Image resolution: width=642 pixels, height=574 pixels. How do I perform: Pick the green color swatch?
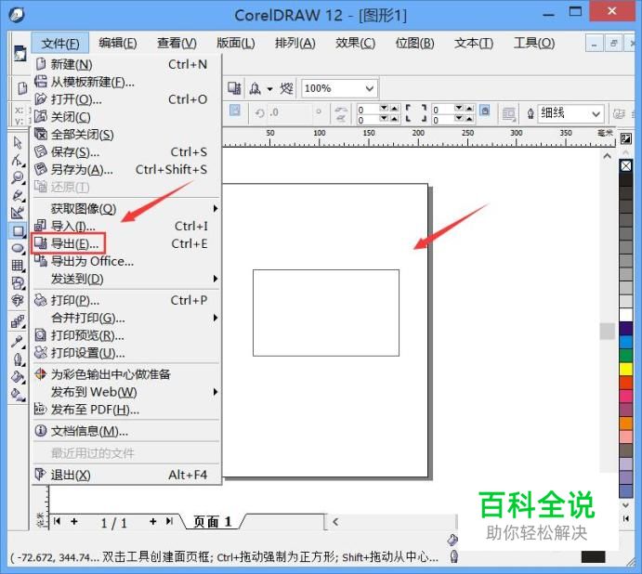coord(625,356)
